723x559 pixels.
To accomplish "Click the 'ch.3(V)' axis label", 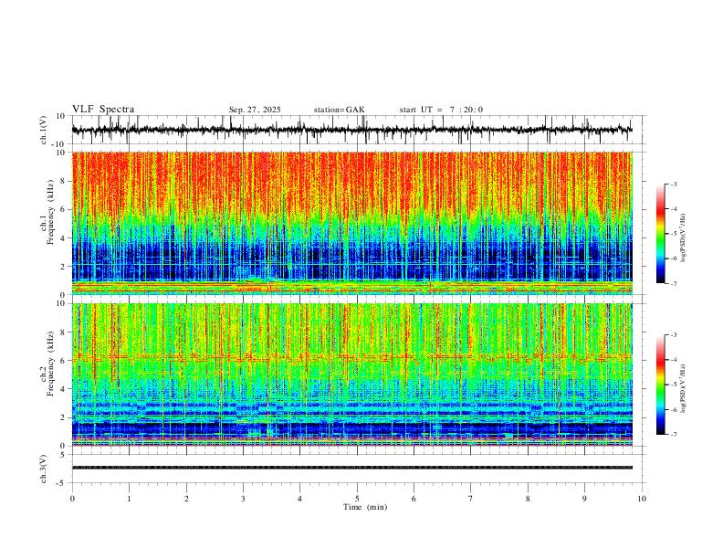I will click(43, 469).
